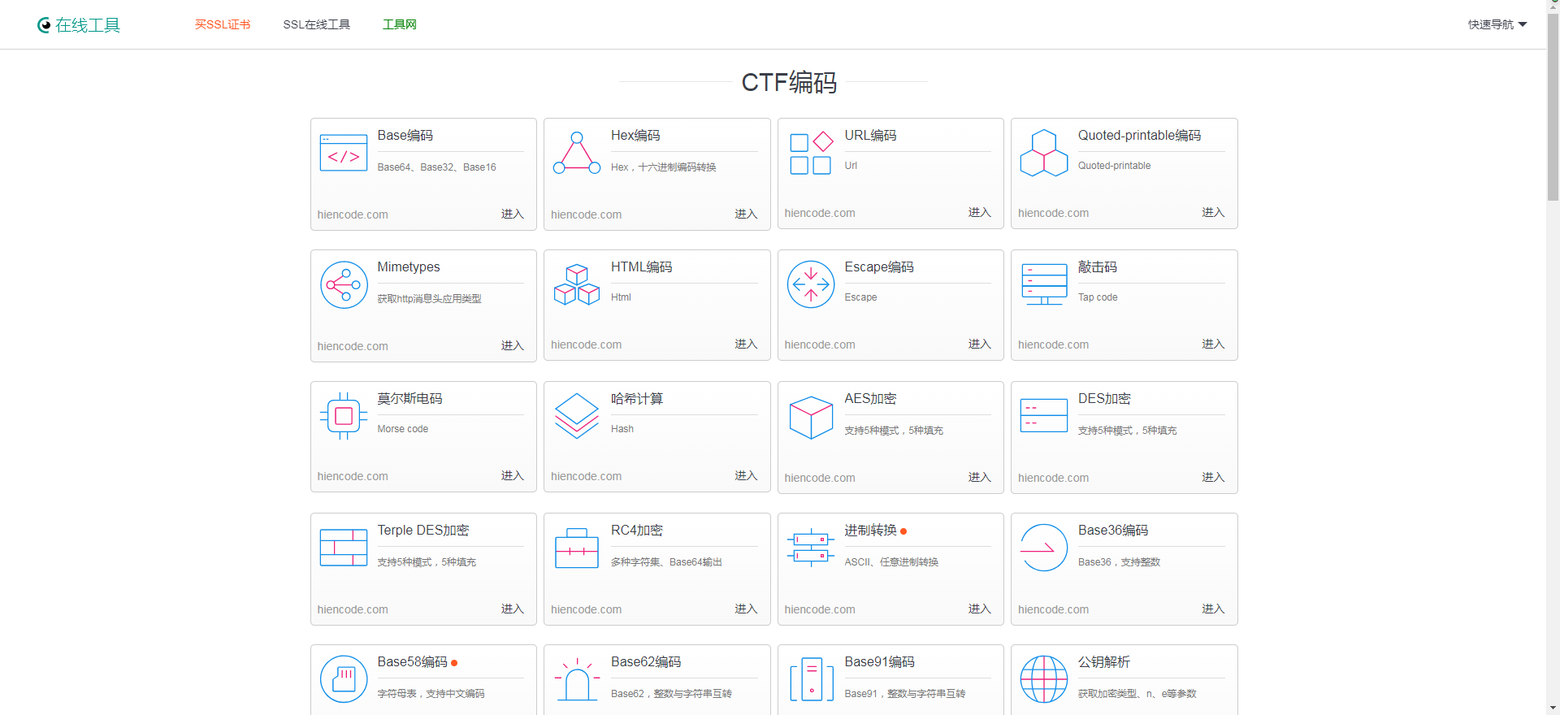This screenshot has width=1560, height=715.
Task: Click the Terple DES加密 brick icon
Action: 344,548
